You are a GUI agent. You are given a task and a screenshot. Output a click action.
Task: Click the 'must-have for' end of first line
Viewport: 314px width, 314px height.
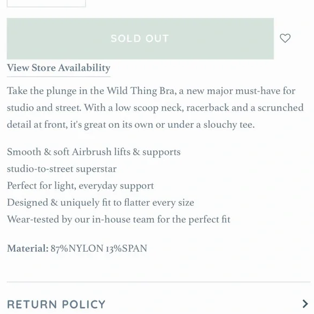[x=265, y=91]
